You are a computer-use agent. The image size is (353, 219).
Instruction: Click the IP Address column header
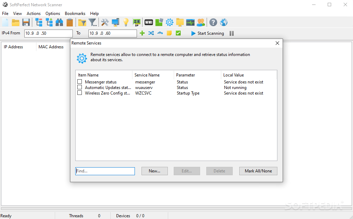click(19, 47)
